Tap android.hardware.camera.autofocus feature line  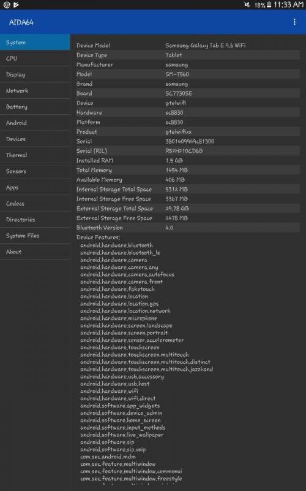pos(127,274)
